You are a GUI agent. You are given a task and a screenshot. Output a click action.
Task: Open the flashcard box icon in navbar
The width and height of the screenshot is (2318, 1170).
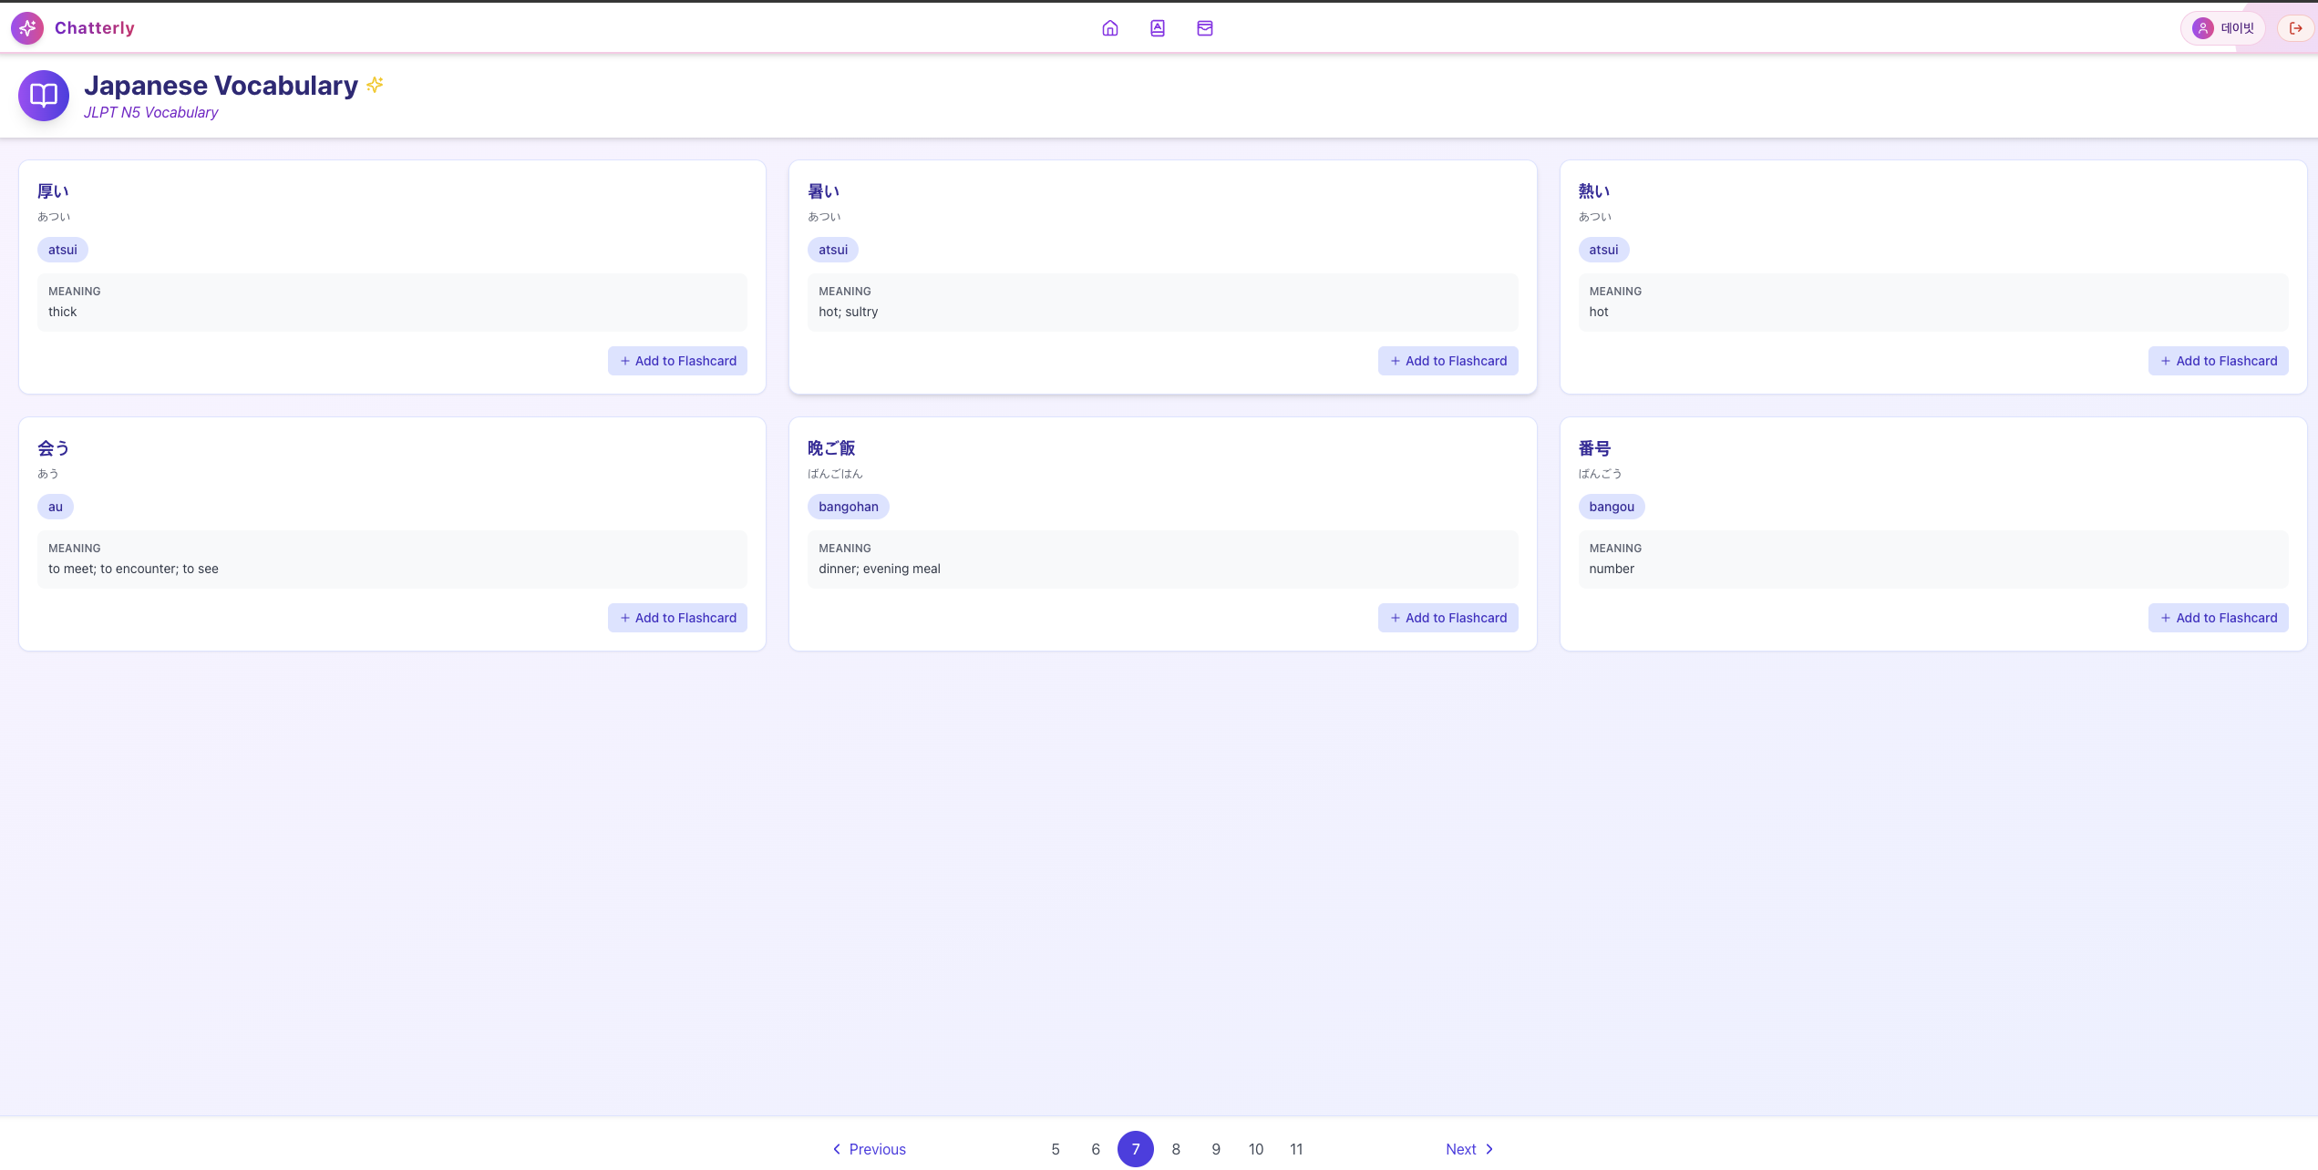[x=1204, y=28]
